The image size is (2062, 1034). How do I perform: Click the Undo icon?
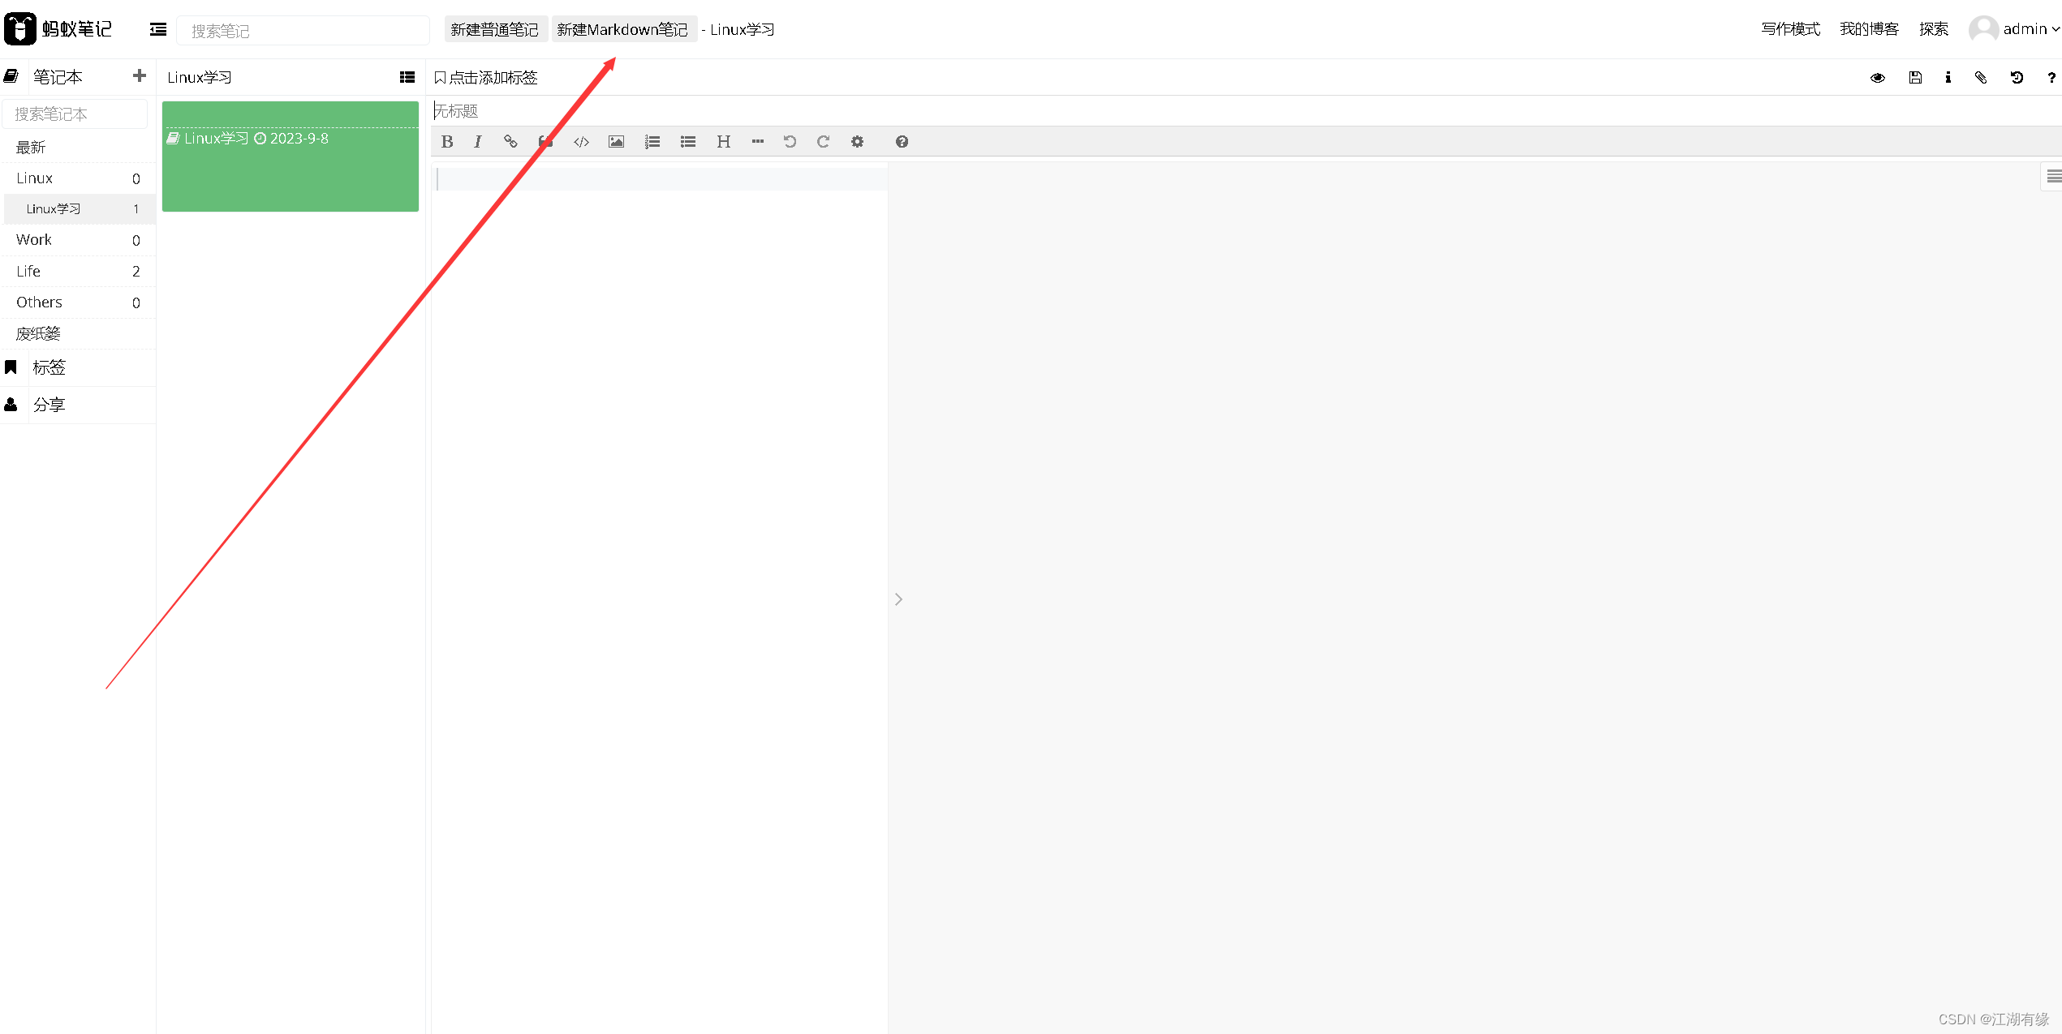click(x=790, y=141)
